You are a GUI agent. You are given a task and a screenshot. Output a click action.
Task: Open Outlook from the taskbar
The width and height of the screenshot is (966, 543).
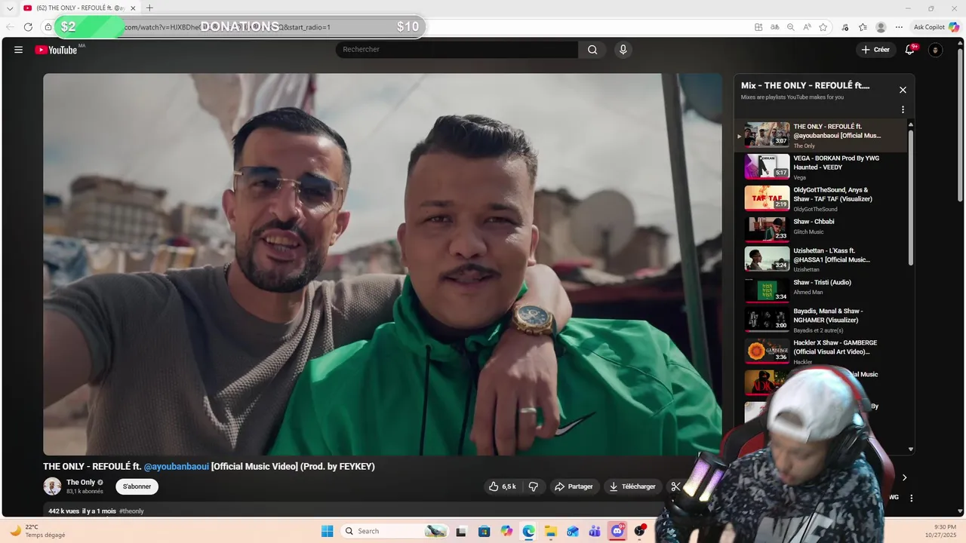tap(573, 531)
